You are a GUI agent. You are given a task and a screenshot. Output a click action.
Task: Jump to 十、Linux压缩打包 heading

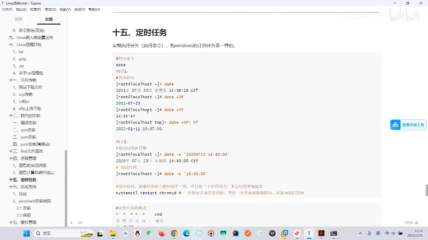click(x=25, y=45)
